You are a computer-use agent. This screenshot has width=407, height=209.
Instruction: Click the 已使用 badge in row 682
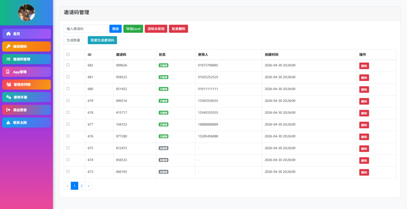[163, 65]
